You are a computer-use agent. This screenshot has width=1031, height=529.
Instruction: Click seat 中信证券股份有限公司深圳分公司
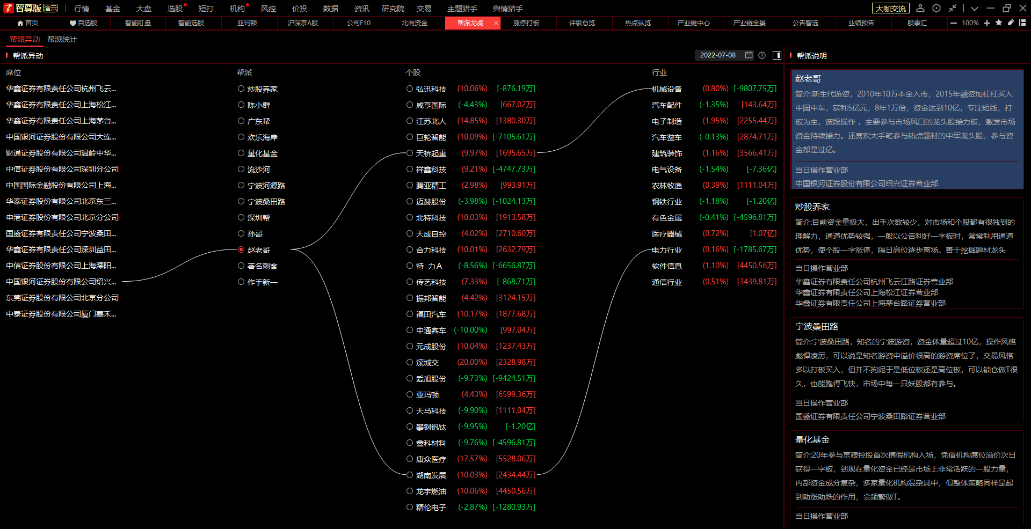click(62, 169)
